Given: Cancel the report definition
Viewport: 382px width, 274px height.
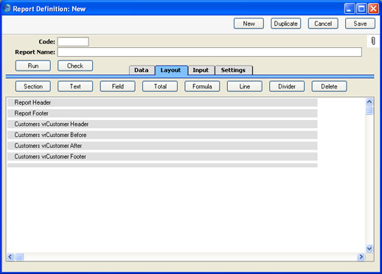Looking at the screenshot, I should click(323, 24).
